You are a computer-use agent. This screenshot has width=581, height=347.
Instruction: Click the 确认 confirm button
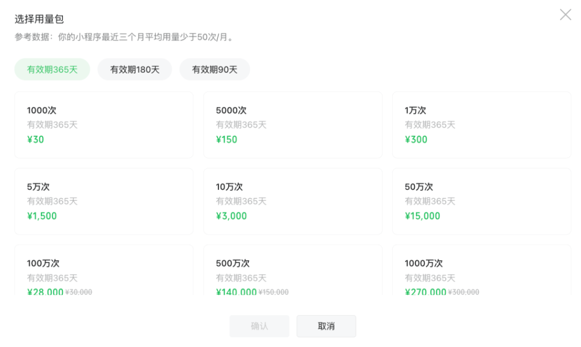259,326
